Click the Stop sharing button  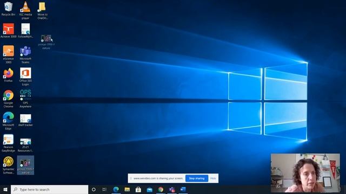pyautogui.click(x=197, y=178)
